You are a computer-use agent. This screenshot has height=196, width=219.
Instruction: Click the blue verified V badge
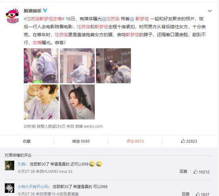[x=45, y=10]
